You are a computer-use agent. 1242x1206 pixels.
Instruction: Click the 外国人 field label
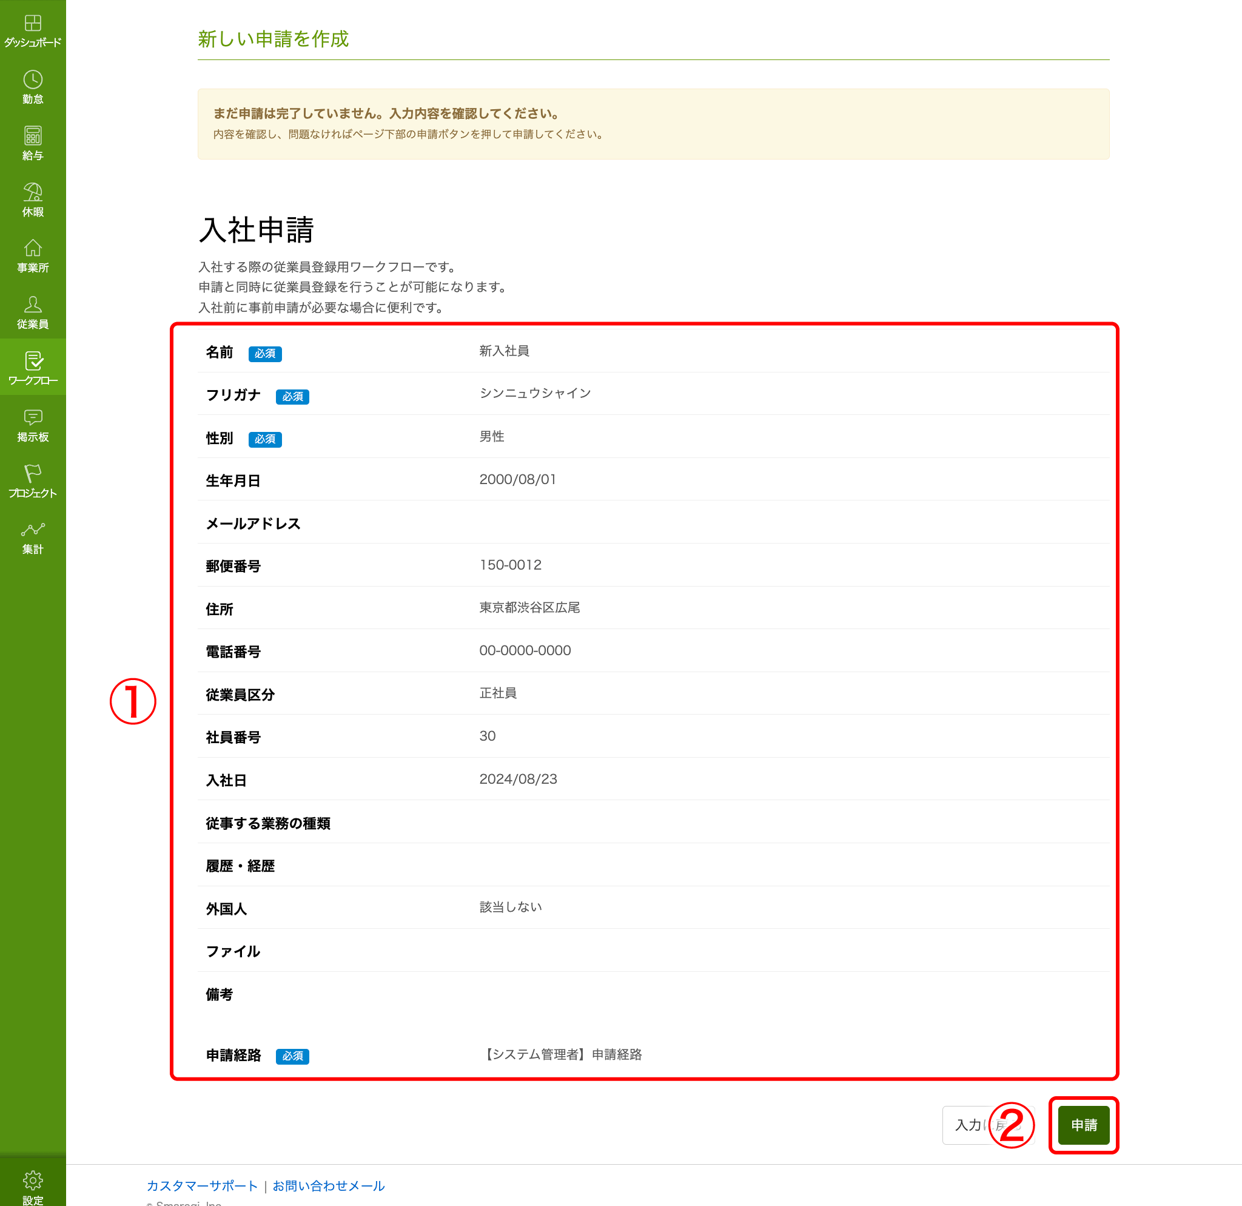click(x=226, y=909)
